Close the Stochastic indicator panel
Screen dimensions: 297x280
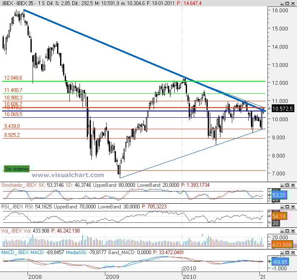coord(293,185)
